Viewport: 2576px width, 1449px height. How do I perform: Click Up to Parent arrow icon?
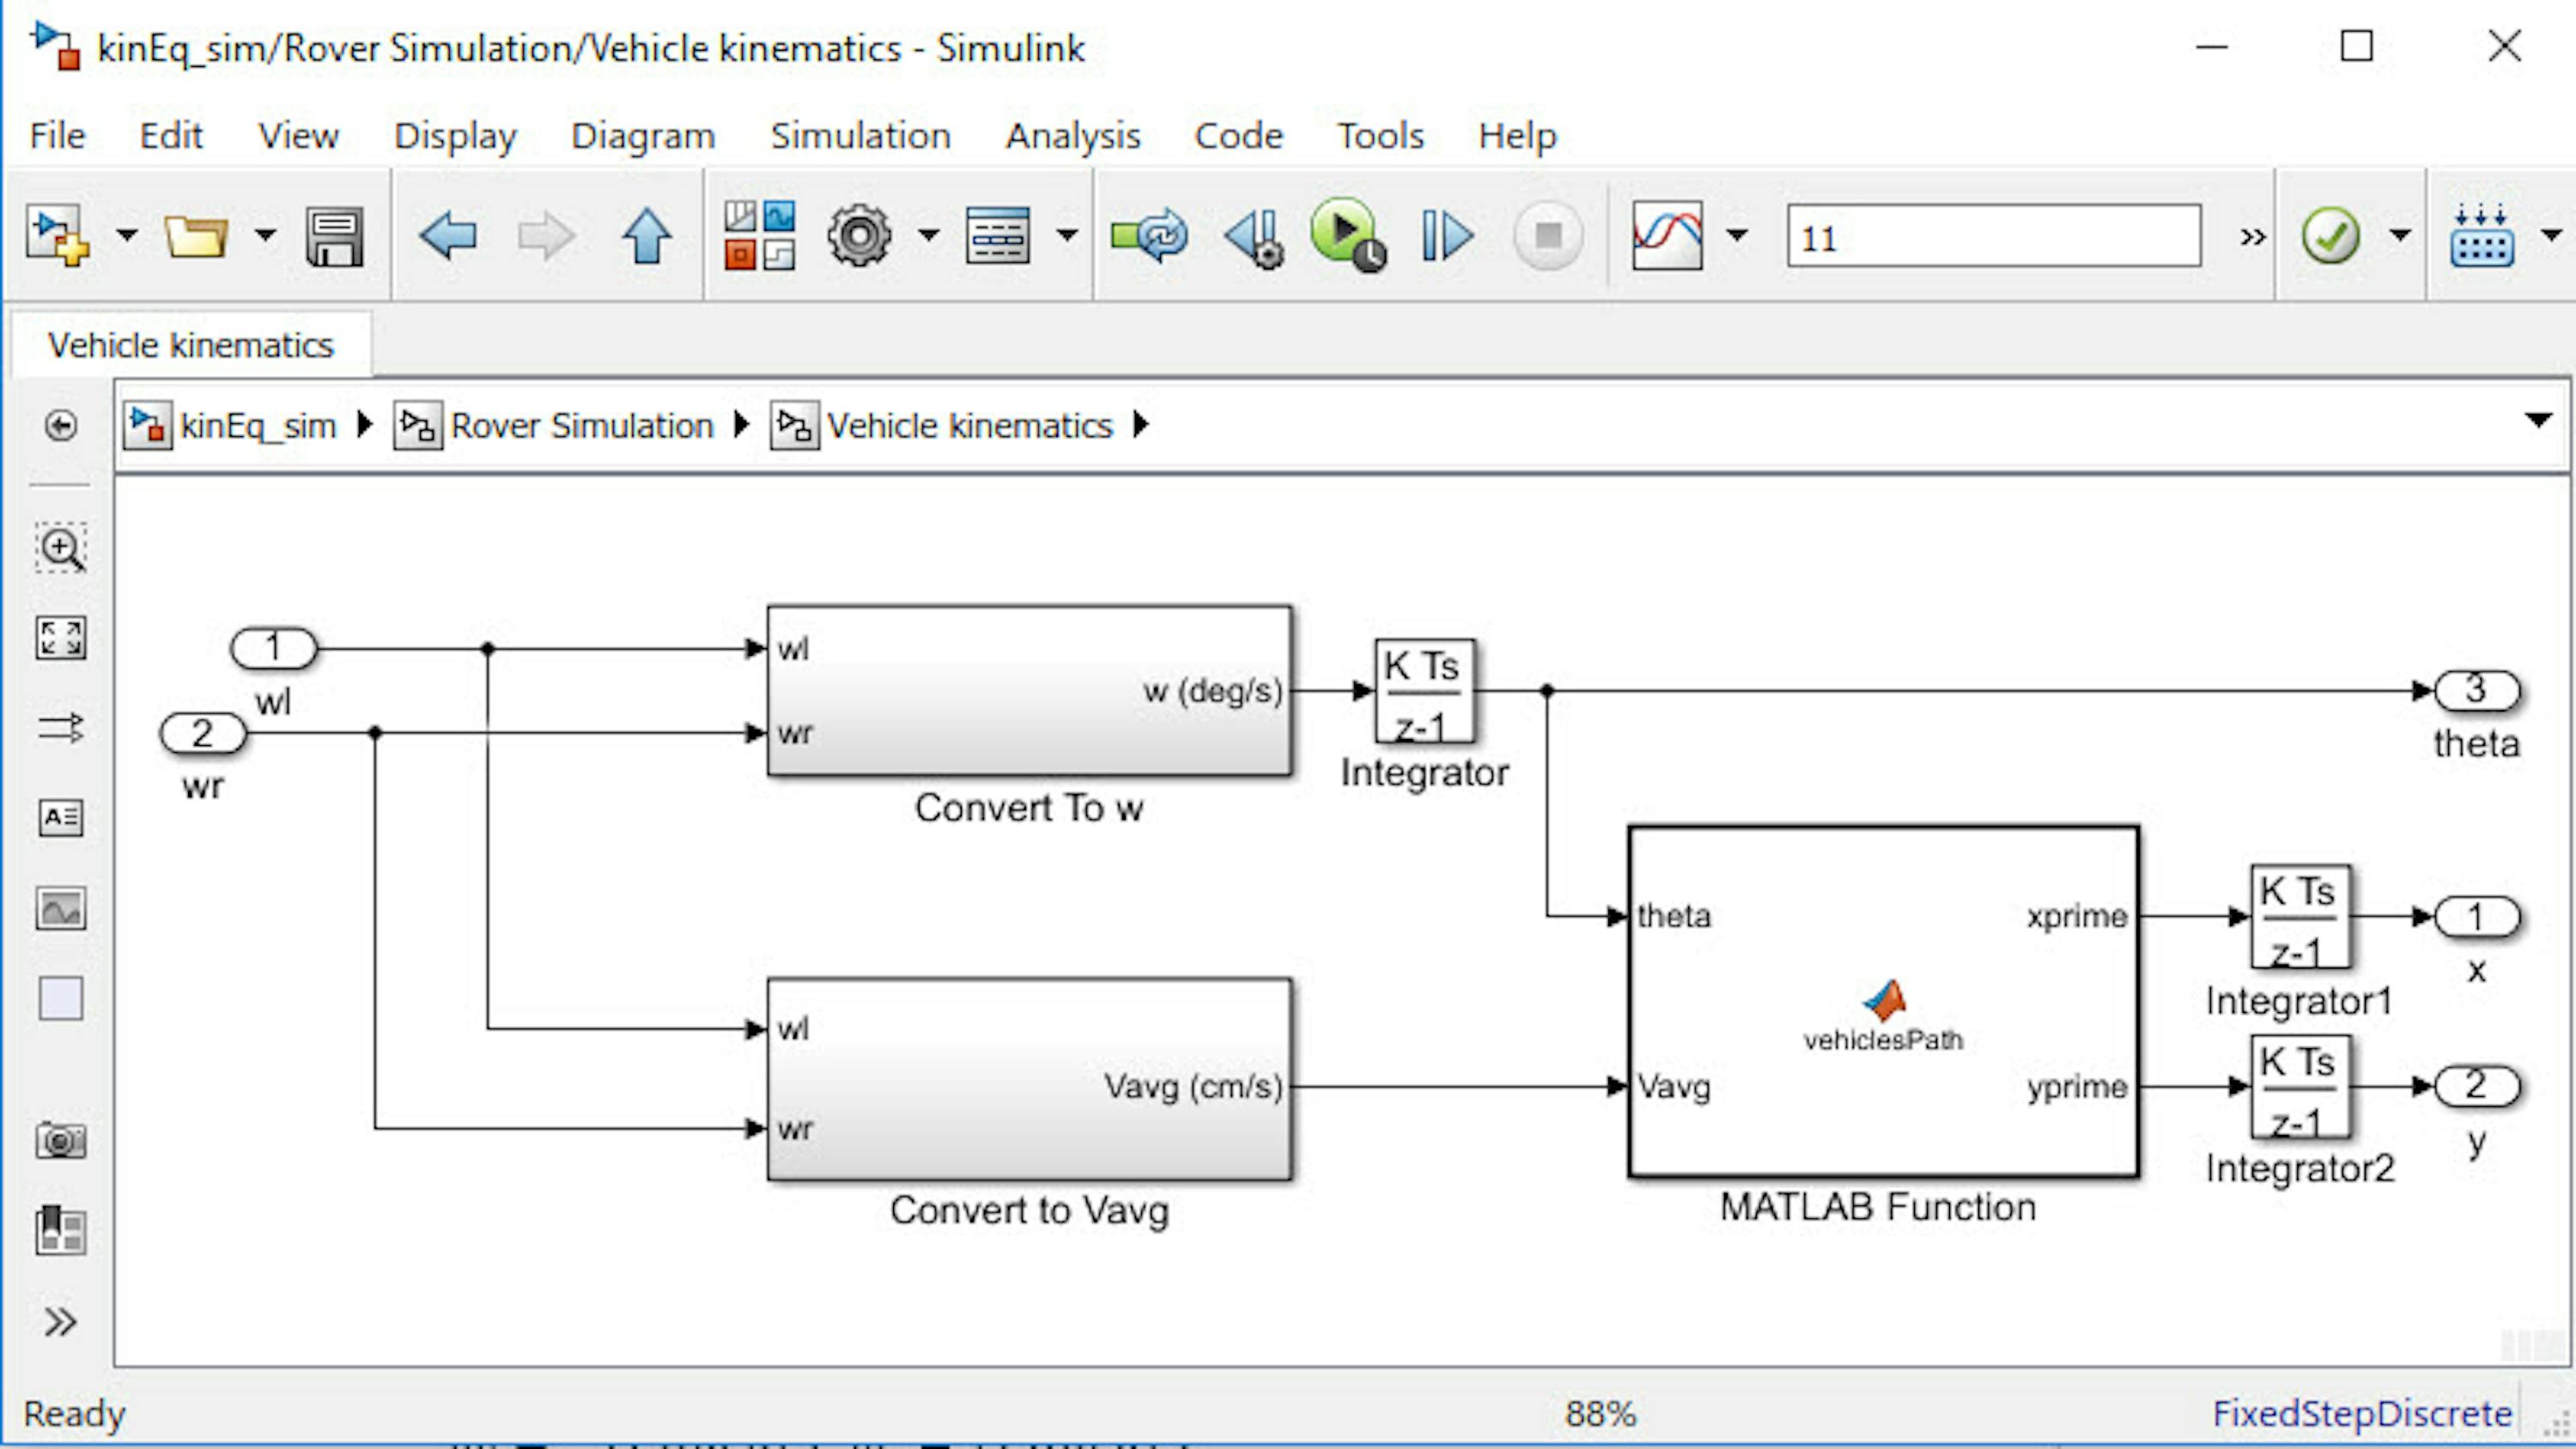click(x=646, y=236)
